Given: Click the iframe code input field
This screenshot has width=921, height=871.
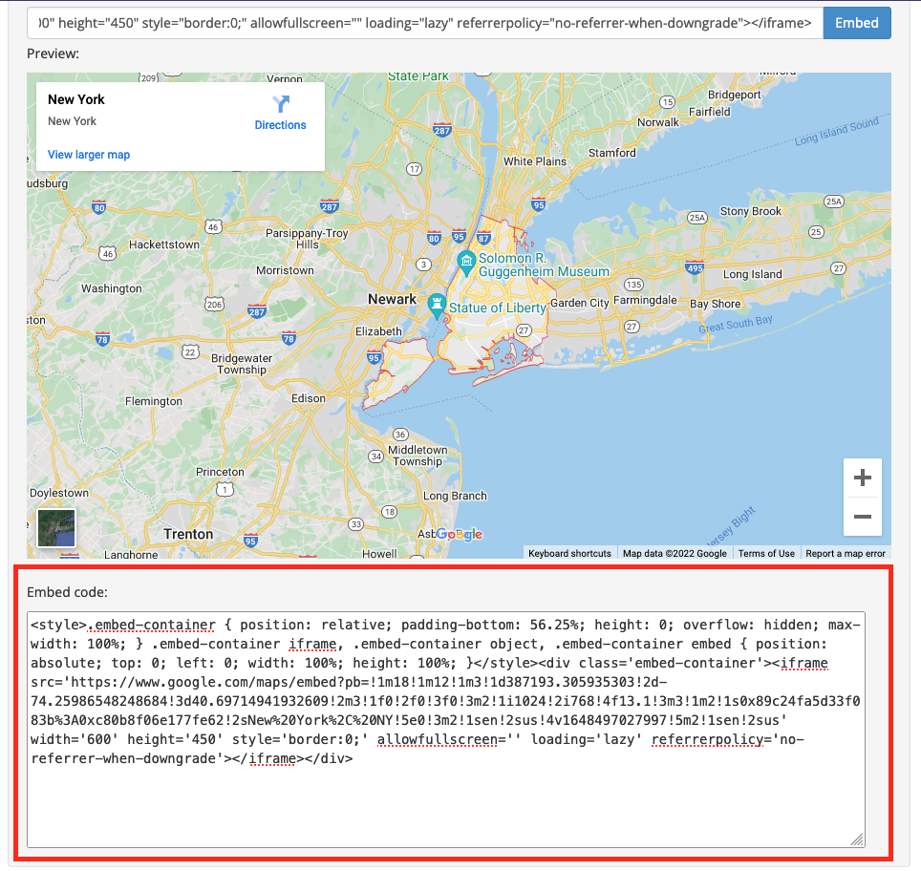Looking at the screenshot, I should (x=424, y=23).
